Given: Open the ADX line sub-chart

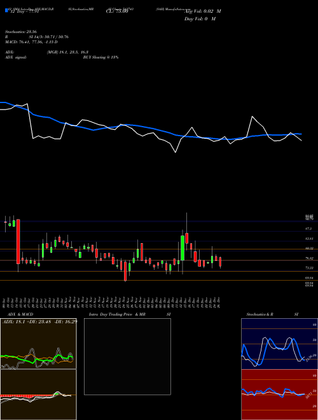Looking at the screenshot, I should click(x=38, y=344).
